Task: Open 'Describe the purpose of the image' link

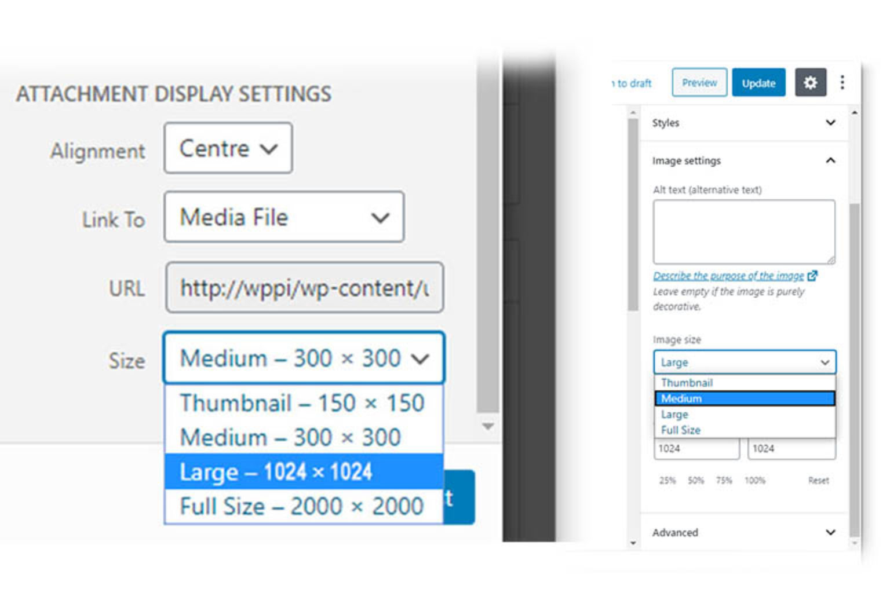Action: 728,276
